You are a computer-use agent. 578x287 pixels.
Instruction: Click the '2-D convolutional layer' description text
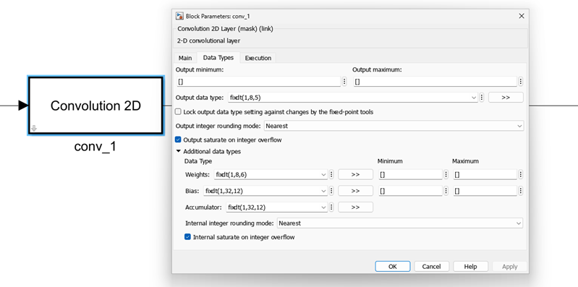208,40
